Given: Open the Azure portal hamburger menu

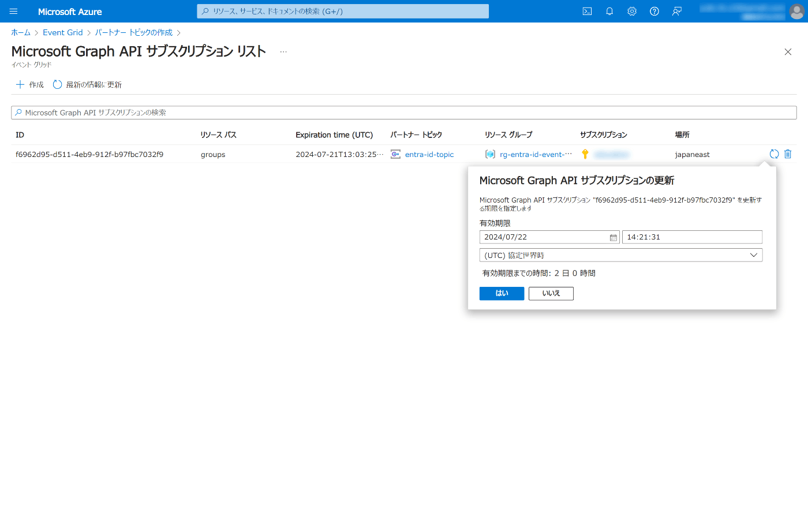Looking at the screenshot, I should tap(14, 12).
